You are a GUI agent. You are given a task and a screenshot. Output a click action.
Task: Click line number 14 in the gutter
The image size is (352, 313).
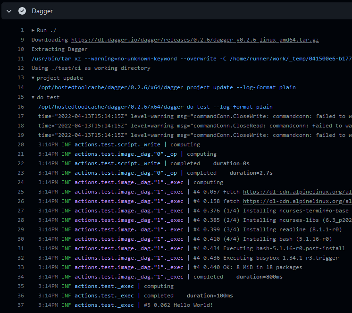tap(20, 87)
